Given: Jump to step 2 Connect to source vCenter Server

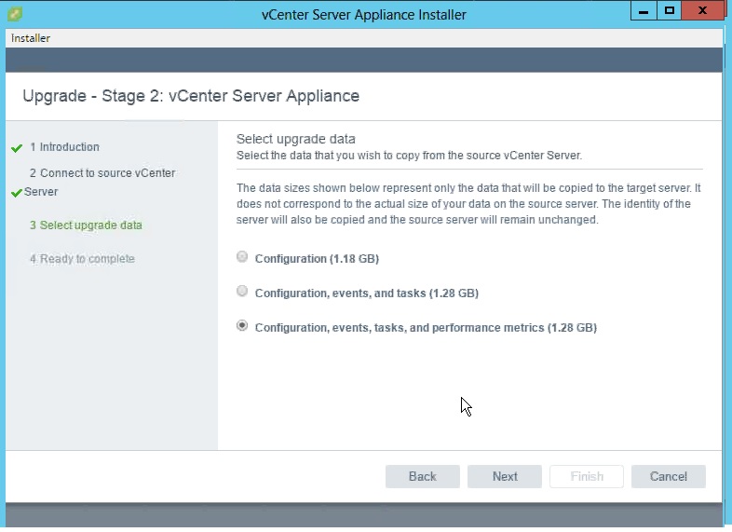Looking at the screenshot, I should (102, 173).
